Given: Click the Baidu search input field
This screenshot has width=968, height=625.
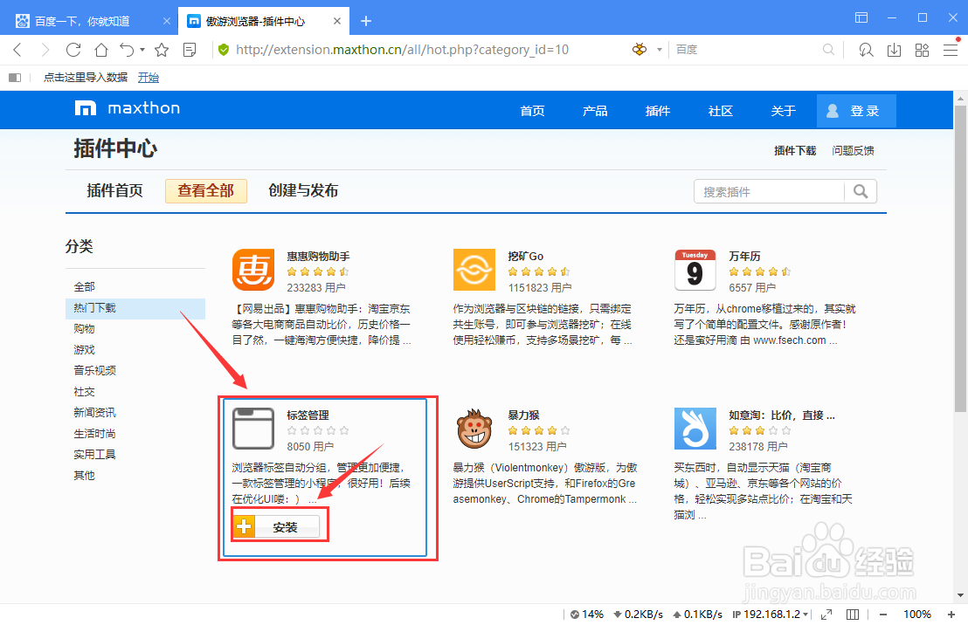Looking at the screenshot, I should click(747, 50).
